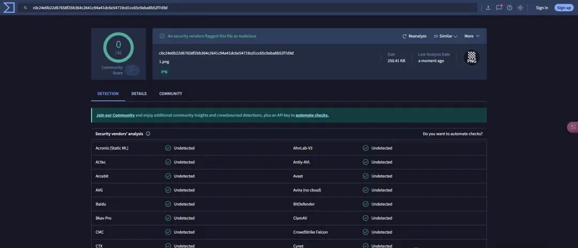Click the ALYac vendor name
This screenshot has width=578, height=248.
tap(101, 162)
